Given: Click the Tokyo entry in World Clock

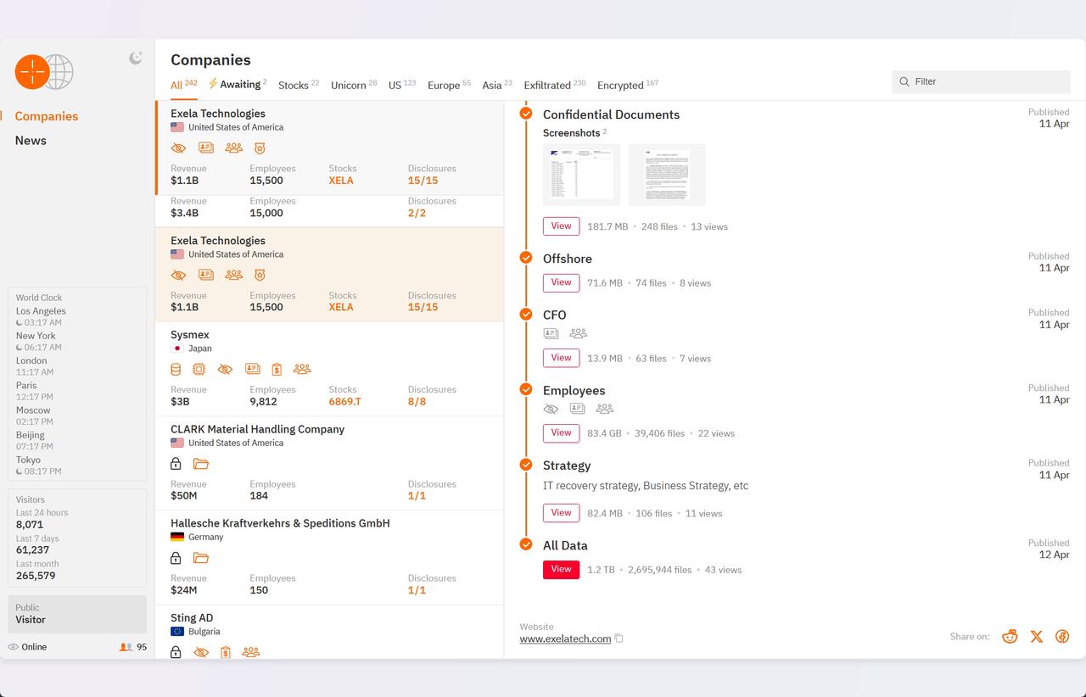Looking at the screenshot, I should point(39,466).
